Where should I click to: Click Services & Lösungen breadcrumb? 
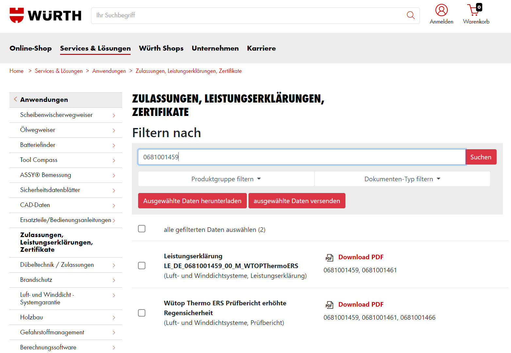[59, 71]
